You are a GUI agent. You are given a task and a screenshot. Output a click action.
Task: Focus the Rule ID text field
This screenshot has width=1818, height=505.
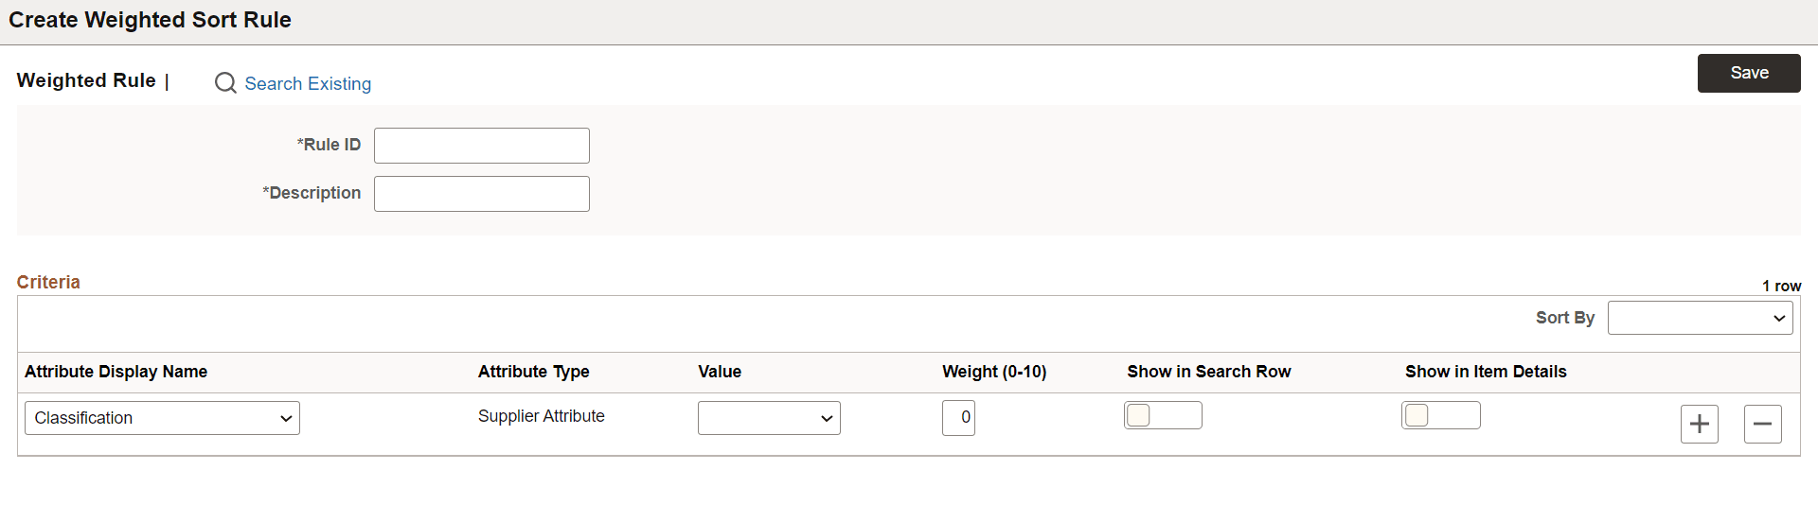481,146
